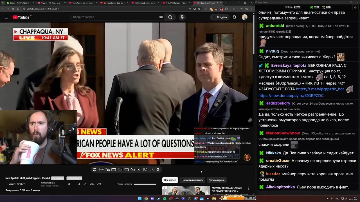Click the dashed-frame icon in video toolbar
Image resolution: width=360 pixels, height=202 pixels.
pos(126,169)
